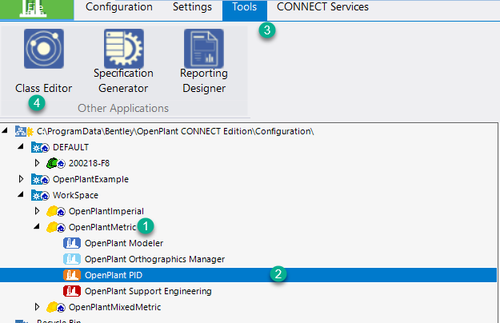Select the OpenPlantImperial tree item
Image resolution: width=500 pixels, height=323 pixels.
[x=106, y=211]
